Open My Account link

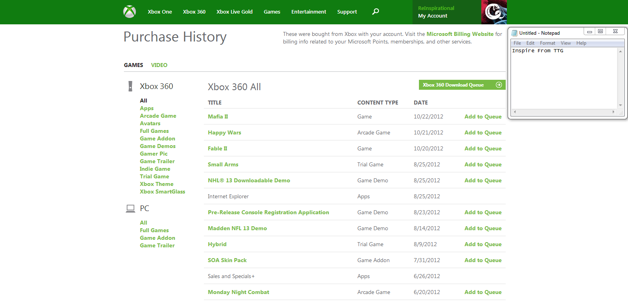[433, 16]
